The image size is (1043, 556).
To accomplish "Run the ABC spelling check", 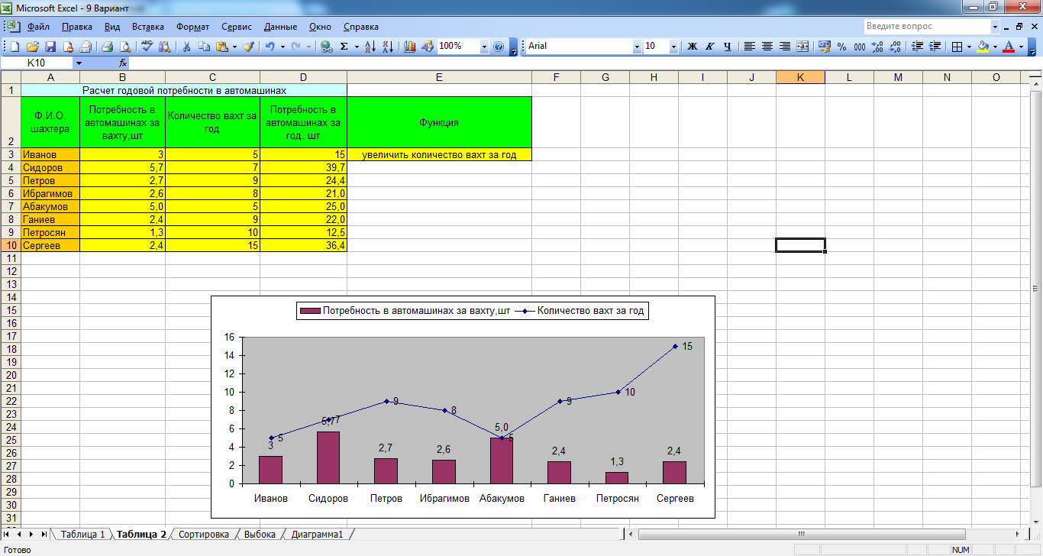I will pos(147,47).
